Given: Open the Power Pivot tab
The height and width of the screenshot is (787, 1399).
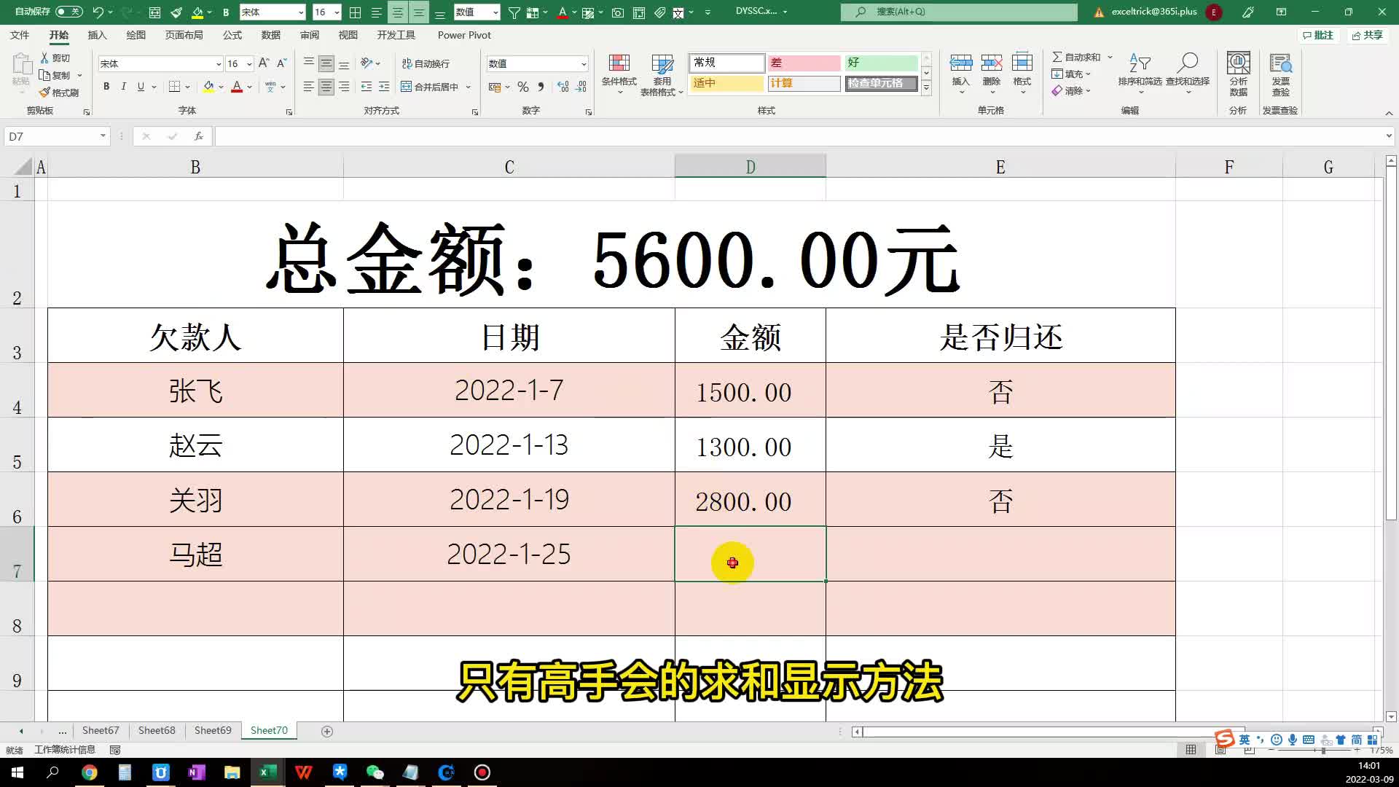Looking at the screenshot, I should (463, 34).
